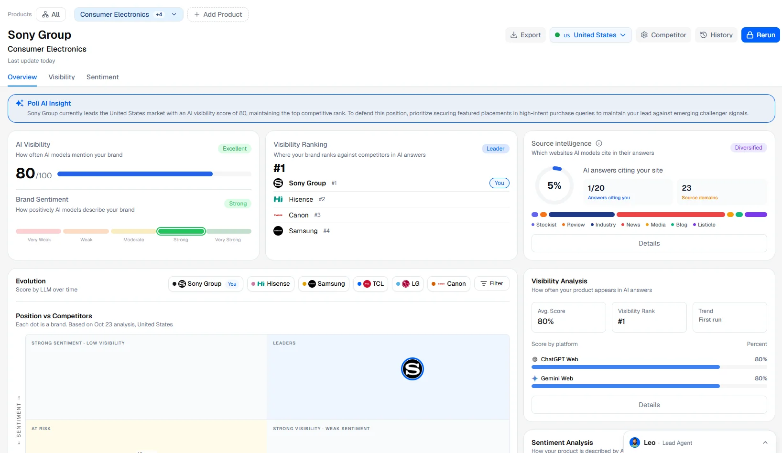The height and width of the screenshot is (453, 782).
Task: Click the Canon logo in ranking list
Action: [x=278, y=215]
